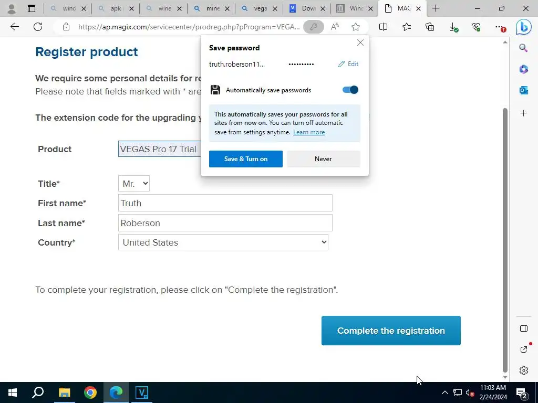Open Browser essentials heart icon
This screenshot has width=538, height=403.
click(x=476, y=27)
